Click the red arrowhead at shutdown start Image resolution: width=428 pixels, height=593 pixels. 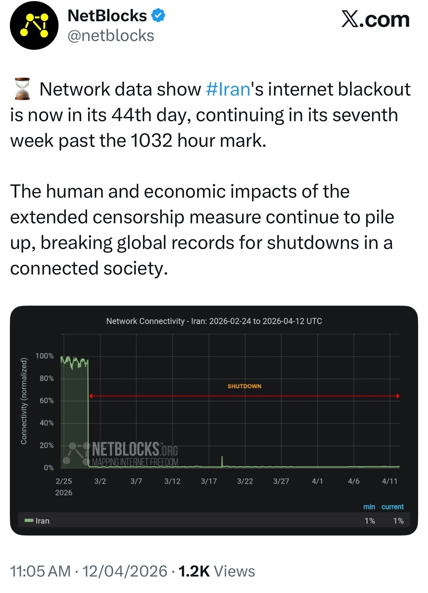[x=91, y=396]
